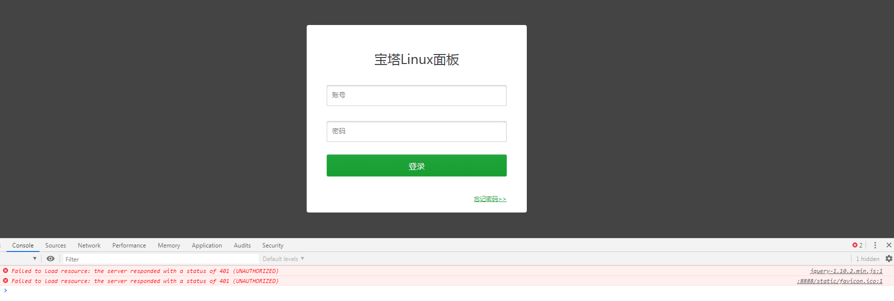Click in the console Filter box
Screen dimensions: 894x301
[x=160, y=259]
